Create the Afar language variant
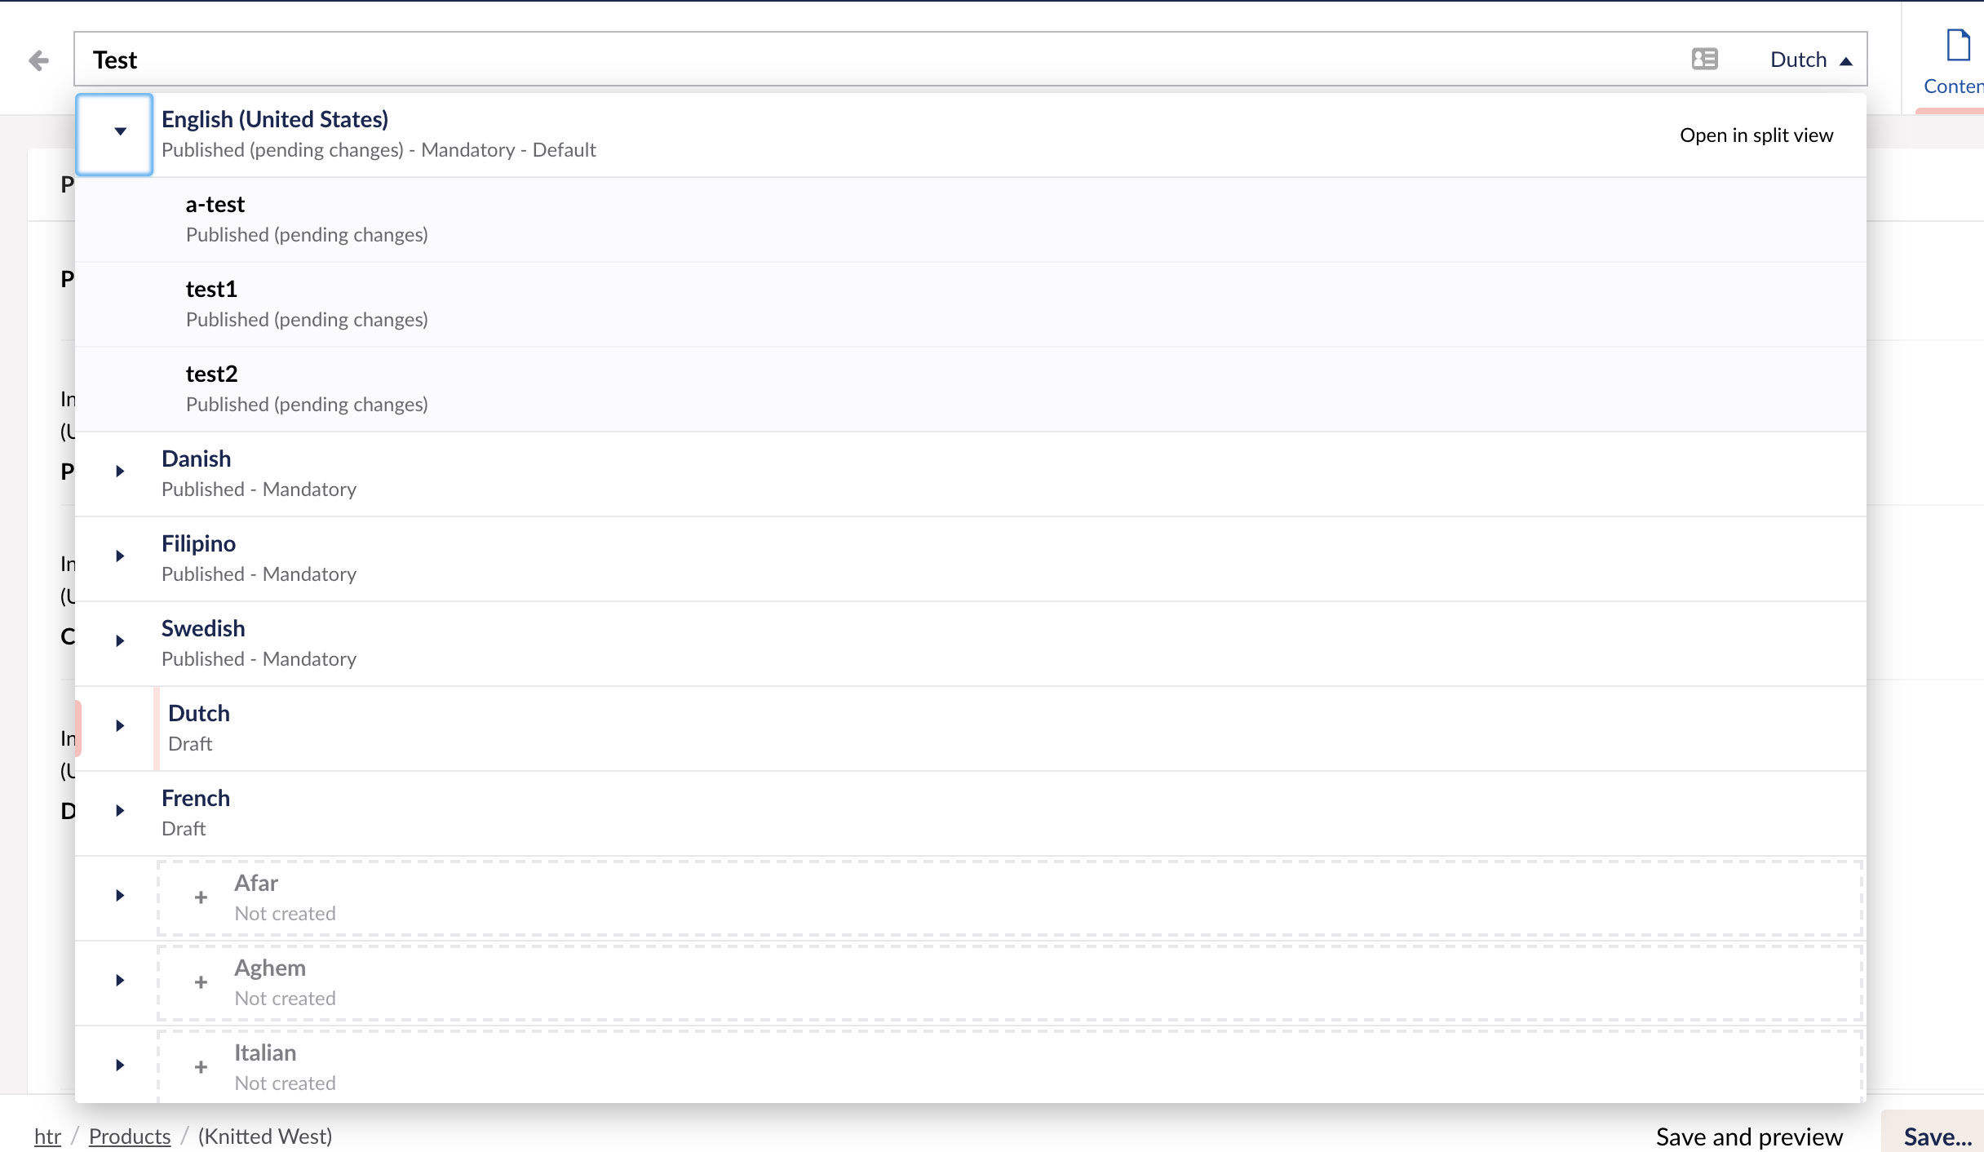This screenshot has height=1152, width=1984. point(1010,898)
